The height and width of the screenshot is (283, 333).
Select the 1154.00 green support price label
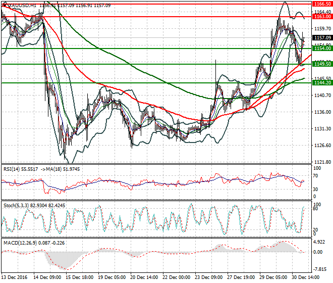[x=322, y=49]
